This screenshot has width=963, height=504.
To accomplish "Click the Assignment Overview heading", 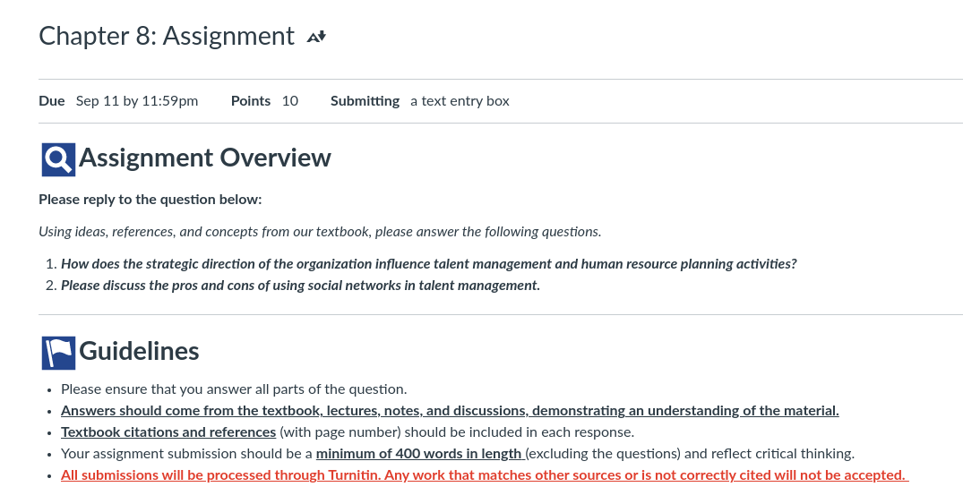I will pyautogui.click(x=204, y=158).
